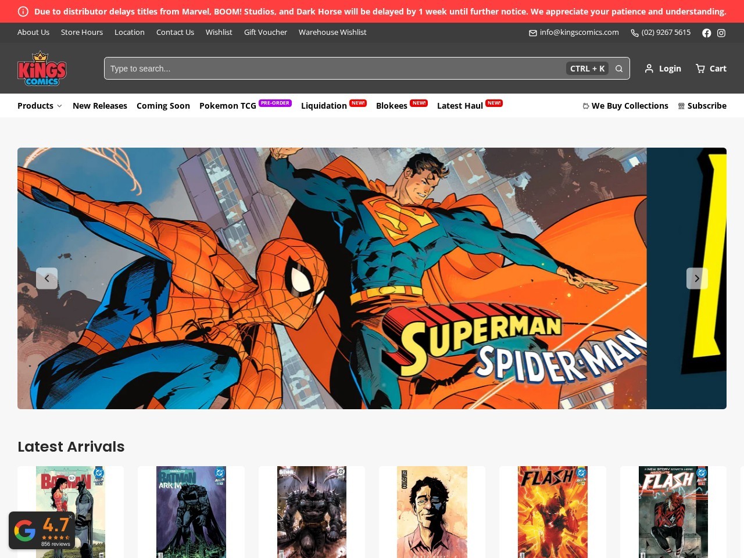Image resolution: width=744 pixels, height=558 pixels.
Task: Click the Subscribe bell icon
Action: tap(681, 106)
